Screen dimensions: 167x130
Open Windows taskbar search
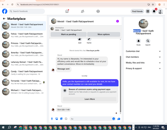[9, 127]
